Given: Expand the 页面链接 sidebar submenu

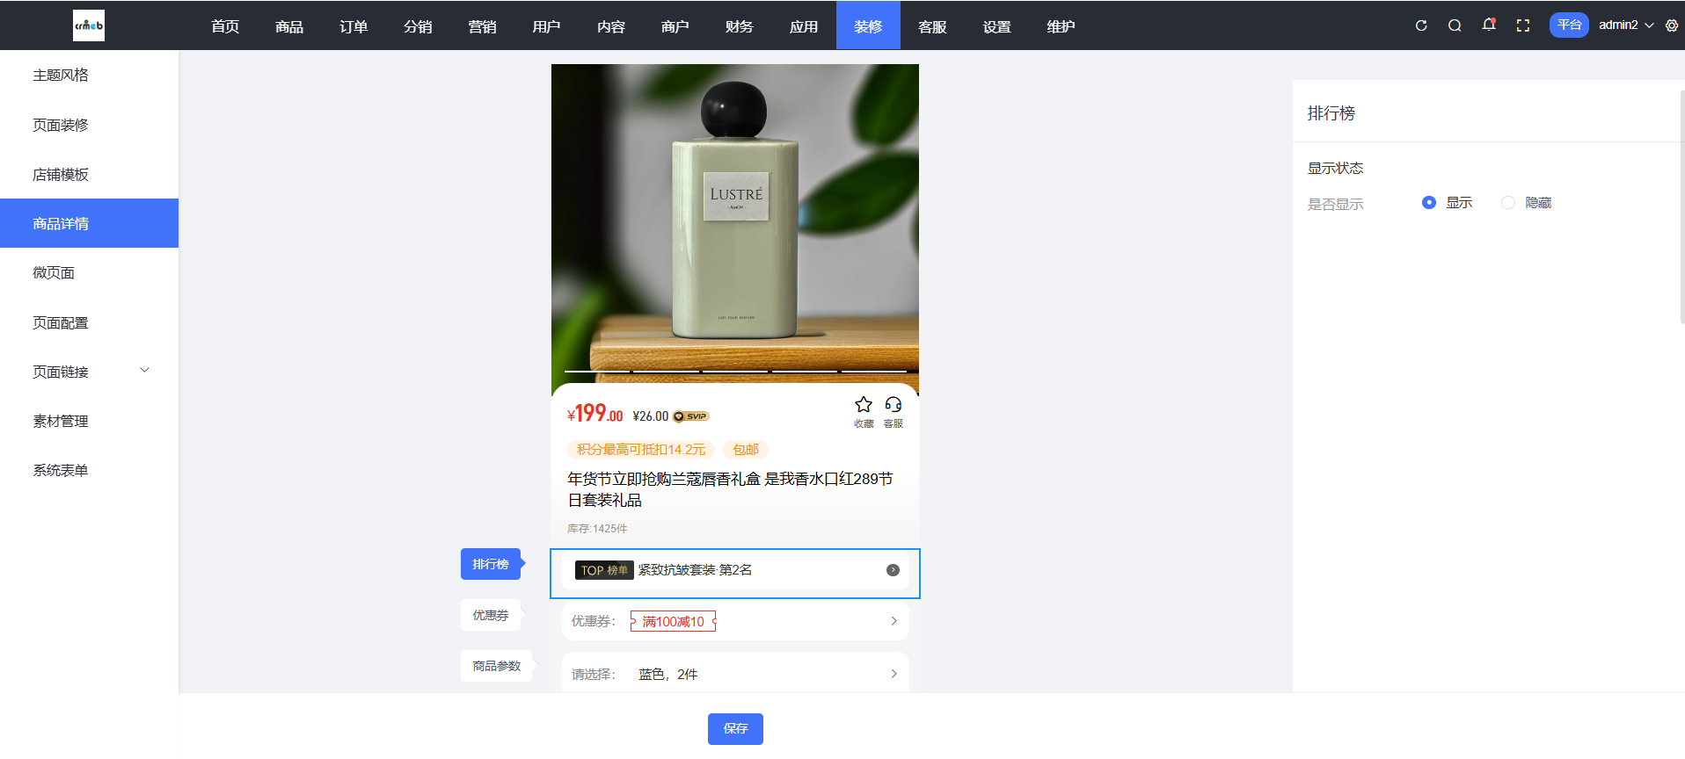Looking at the screenshot, I should coord(145,371).
